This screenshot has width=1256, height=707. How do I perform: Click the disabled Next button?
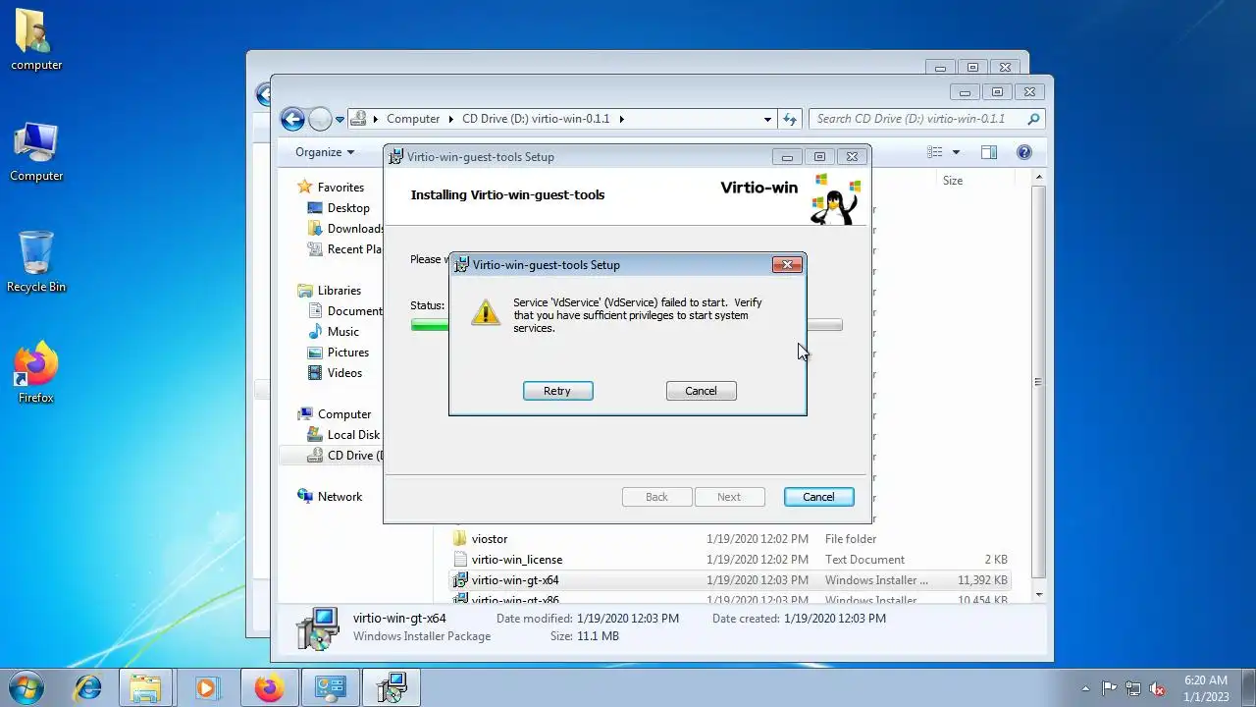click(729, 497)
